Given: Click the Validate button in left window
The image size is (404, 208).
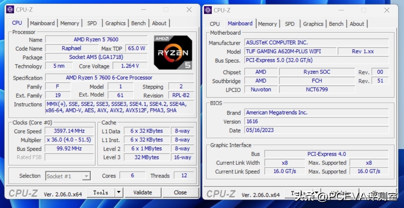Looking at the screenshot, I should [x=142, y=193].
